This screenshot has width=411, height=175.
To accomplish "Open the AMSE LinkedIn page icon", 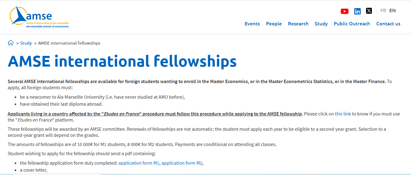I will 357,11.
